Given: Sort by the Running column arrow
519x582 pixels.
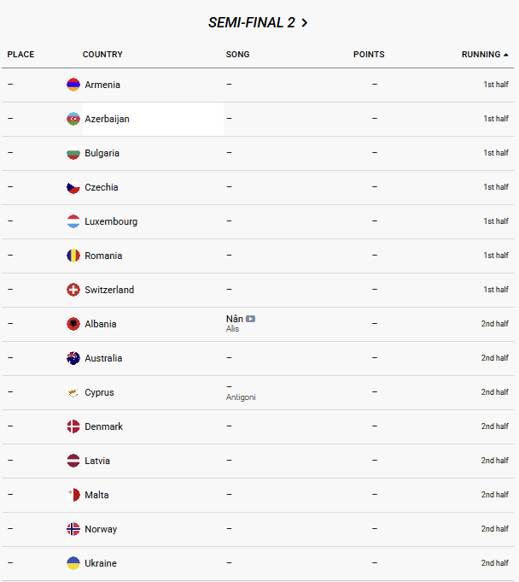Looking at the screenshot, I should pyautogui.click(x=506, y=55).
